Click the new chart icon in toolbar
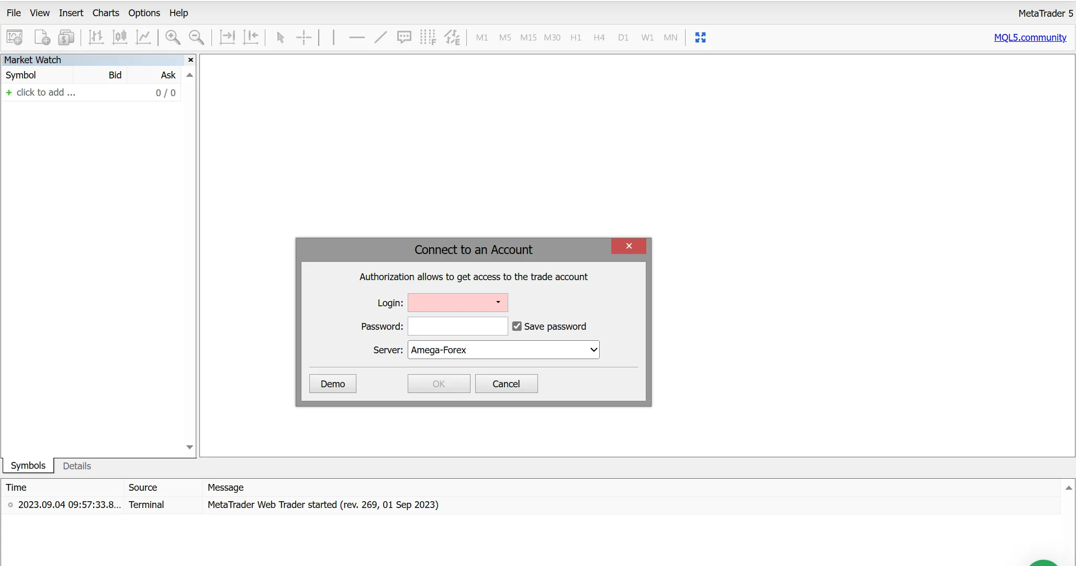 pos(15,37)
